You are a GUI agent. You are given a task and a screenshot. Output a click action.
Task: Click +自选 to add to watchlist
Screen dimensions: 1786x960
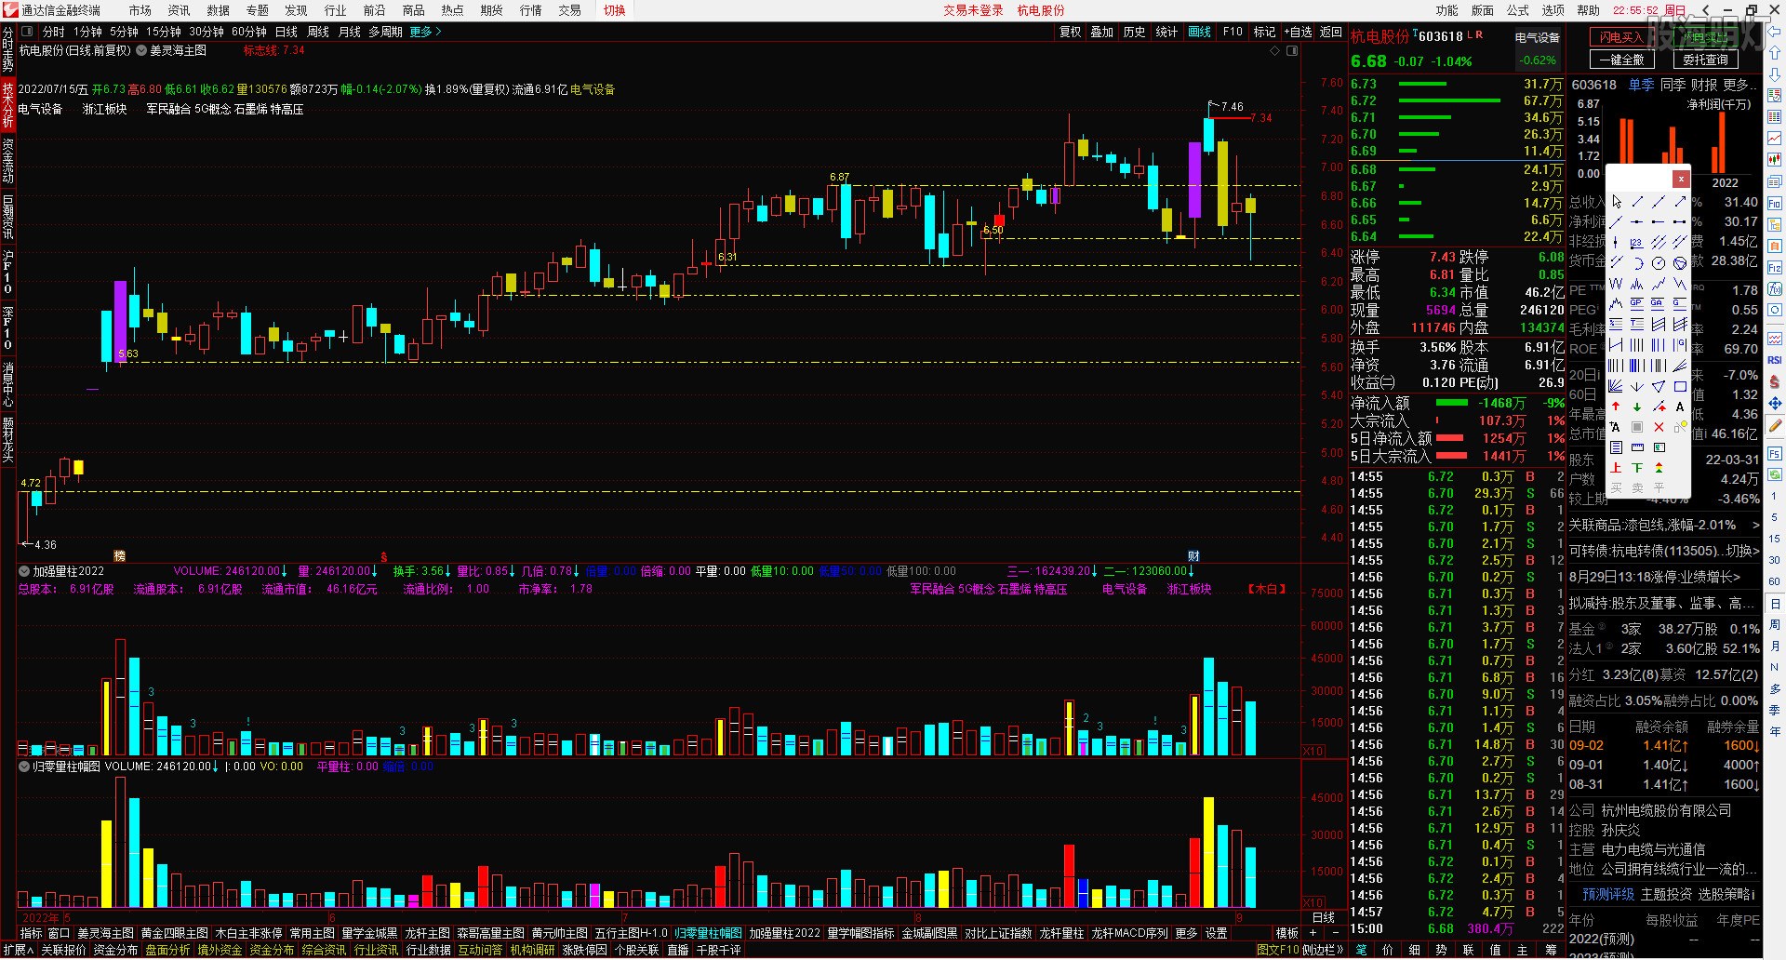(1298, 32)
